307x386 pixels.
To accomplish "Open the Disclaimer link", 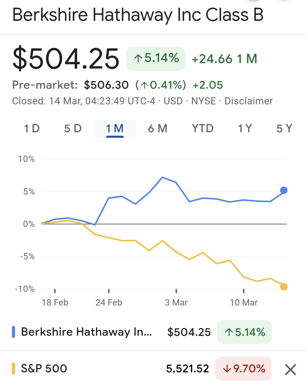I will [x=248, y=101].
